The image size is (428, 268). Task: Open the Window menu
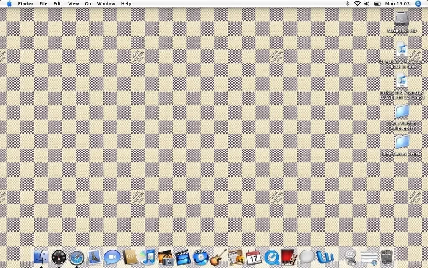[x=106, y=3]
